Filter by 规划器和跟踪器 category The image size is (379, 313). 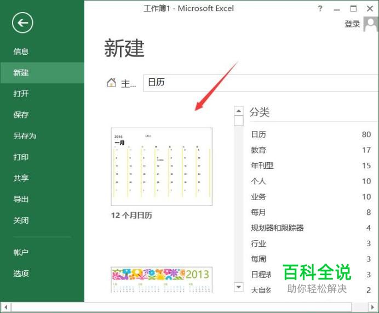[x=311, y=227]
